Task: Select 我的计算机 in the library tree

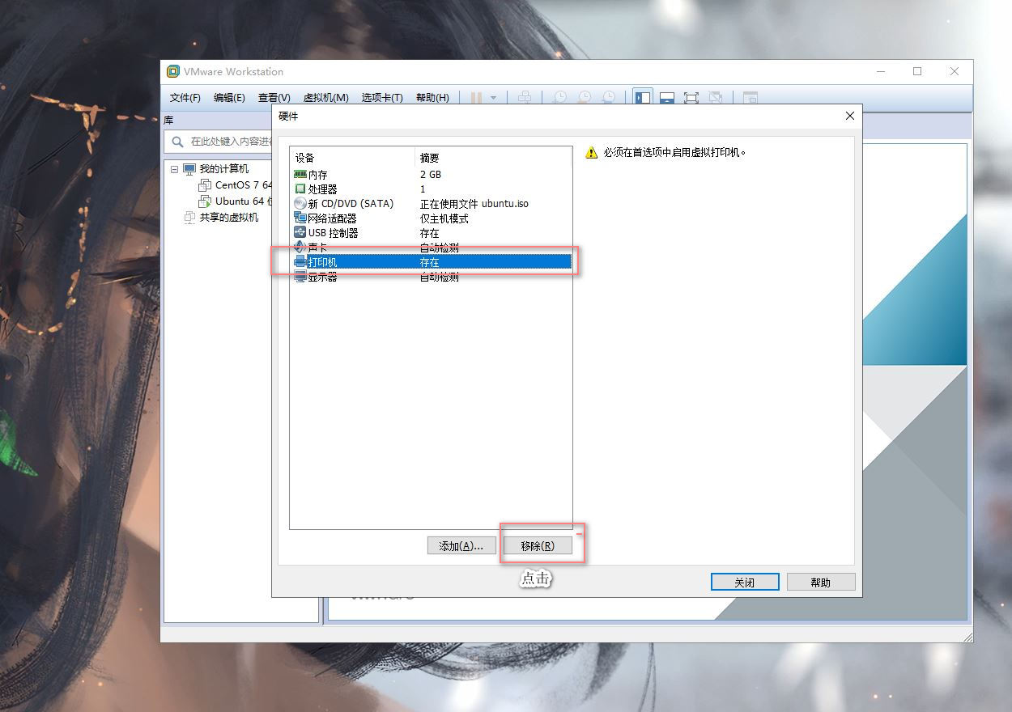Action: [224, 169]
